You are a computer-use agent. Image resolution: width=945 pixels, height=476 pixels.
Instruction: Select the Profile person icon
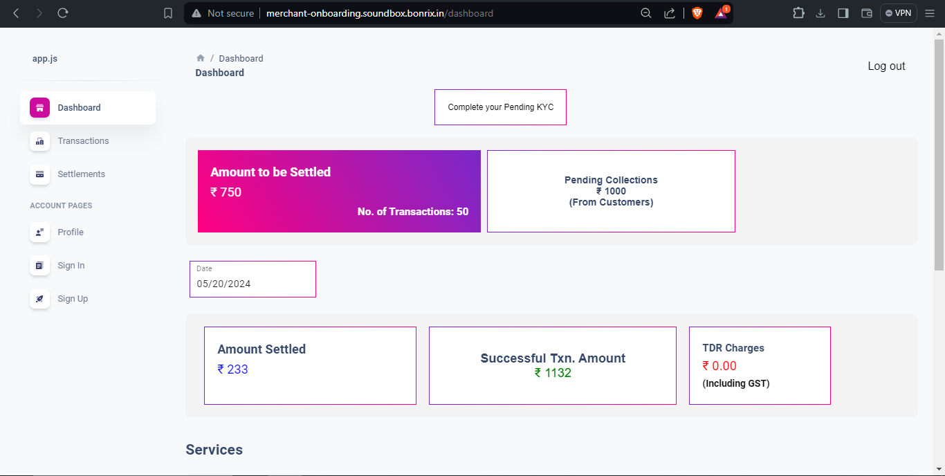pyautogui.click(x=39, y=232)
